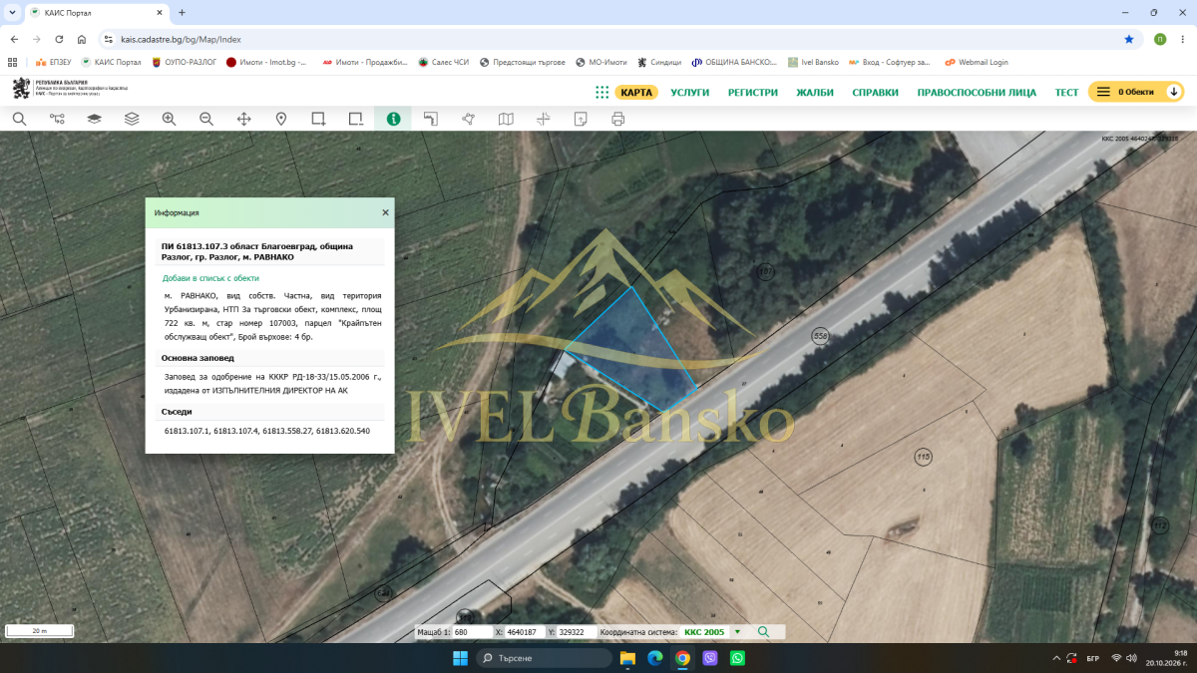Select the polygon drawing tool

click(468, 119)
